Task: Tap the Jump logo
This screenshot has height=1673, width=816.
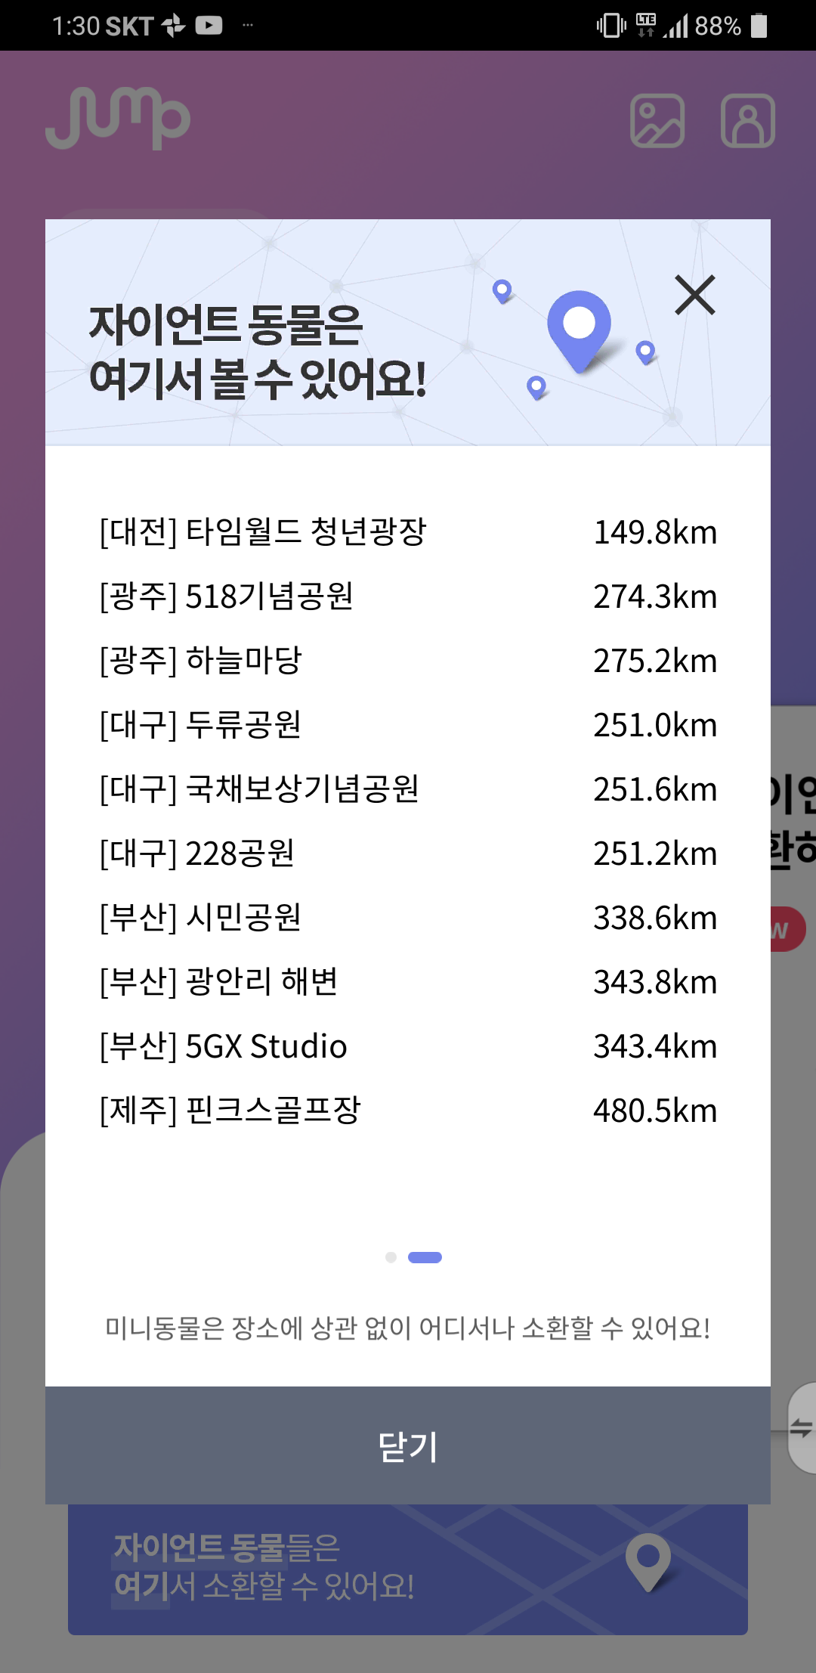Action: (118, 118)
